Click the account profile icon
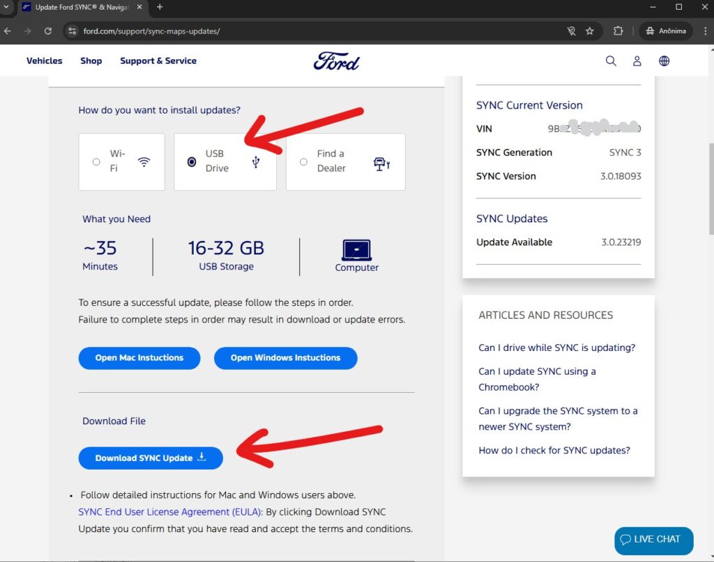Screen dimensions: 714x562 637,61
